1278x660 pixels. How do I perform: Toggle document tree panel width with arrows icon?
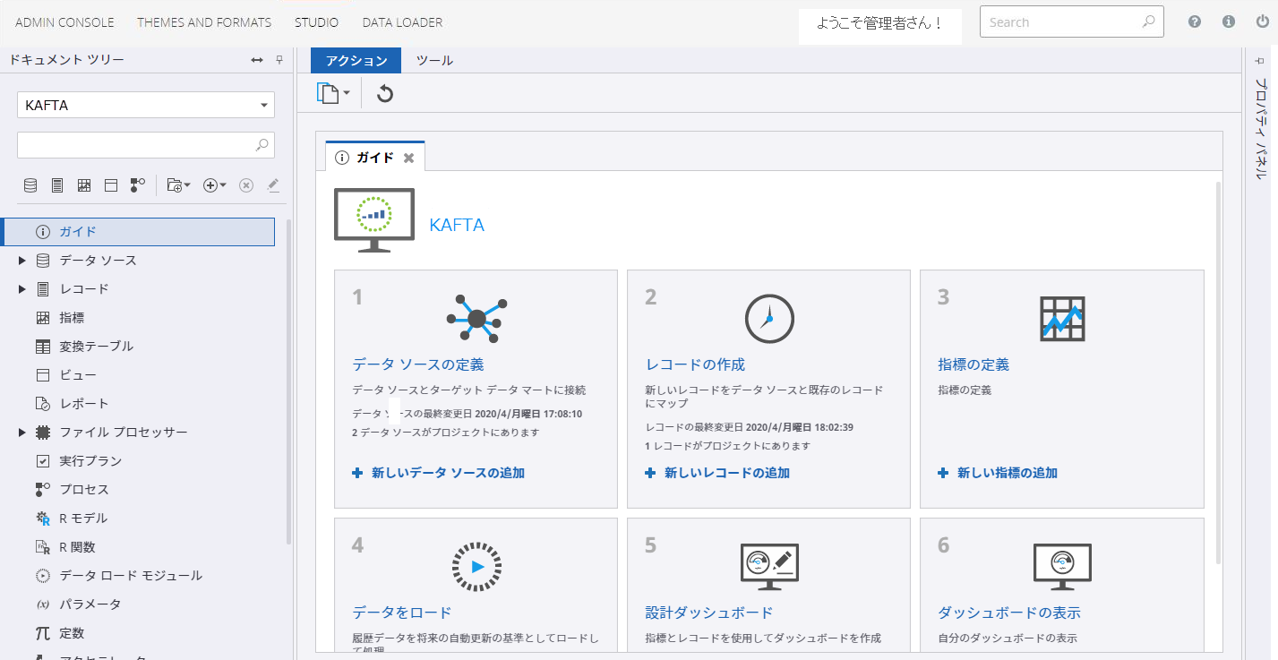pos(257,60)
